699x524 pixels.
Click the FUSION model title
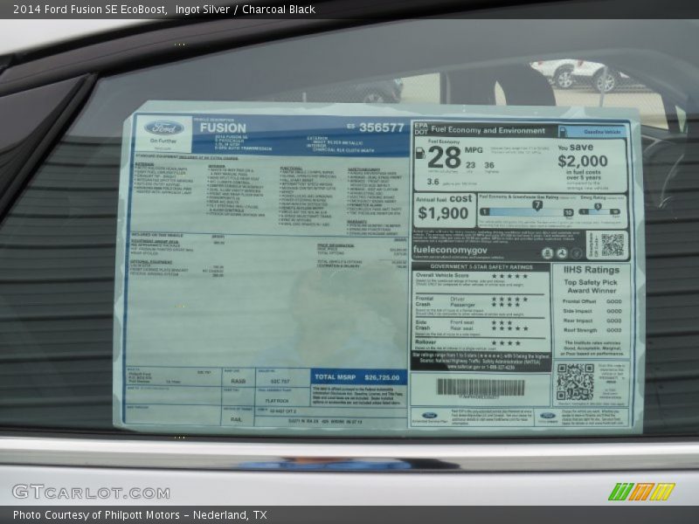pyautogui.click(x=223, y=128)
